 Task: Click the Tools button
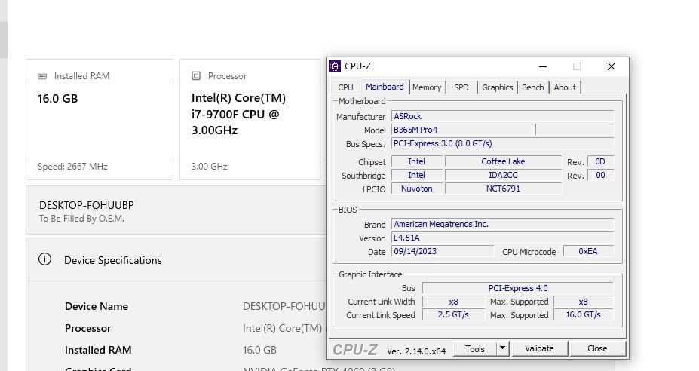pos(475,348)
